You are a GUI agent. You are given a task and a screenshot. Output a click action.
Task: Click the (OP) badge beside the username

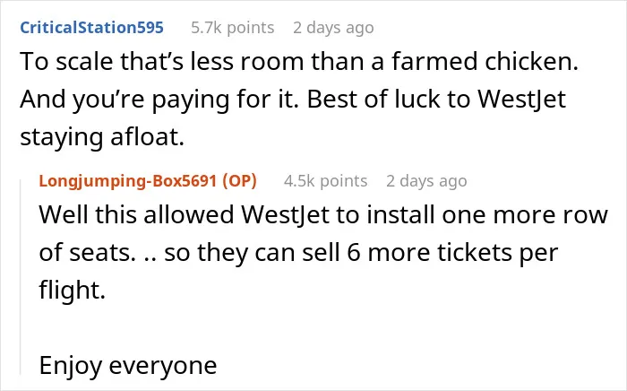pyautogui.click(x=239, y=181)
